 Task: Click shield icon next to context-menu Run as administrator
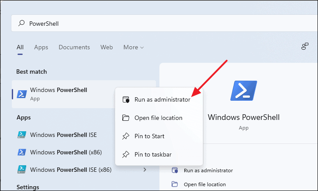point(126,100)
